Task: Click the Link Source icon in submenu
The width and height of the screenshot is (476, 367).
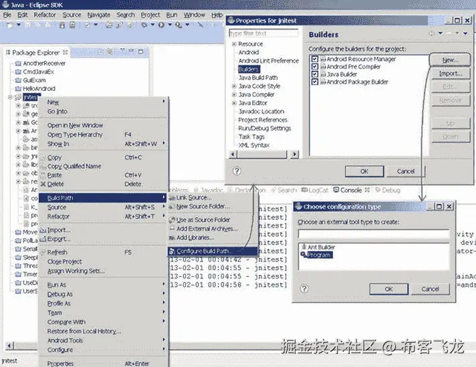Action: [172, 198]
